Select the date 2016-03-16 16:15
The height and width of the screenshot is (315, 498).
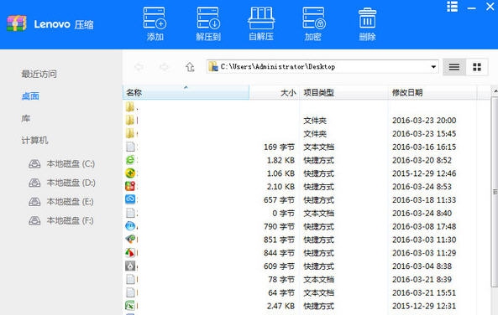(x=424, y=147)
